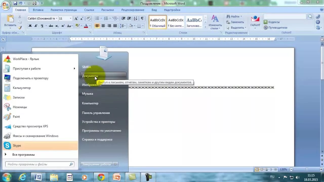Click the quick print icon in title bar

point(35,3)
